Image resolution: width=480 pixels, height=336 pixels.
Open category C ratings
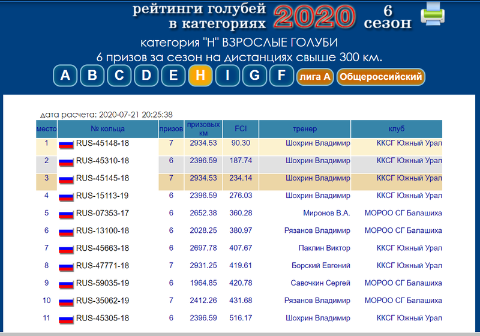click(x=119, y=76)
